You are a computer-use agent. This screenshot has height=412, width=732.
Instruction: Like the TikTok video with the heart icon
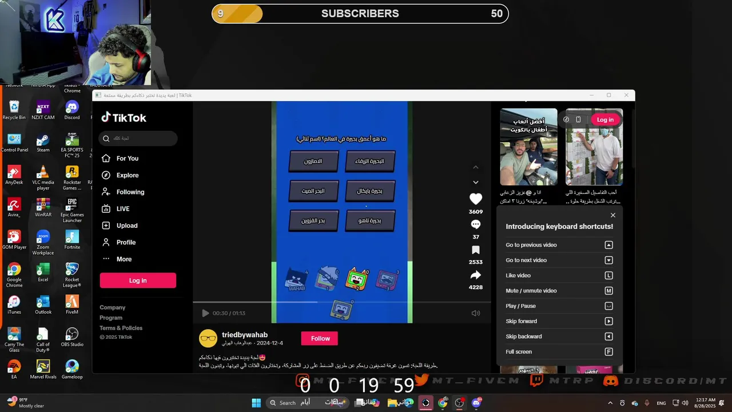coord(476,199)
